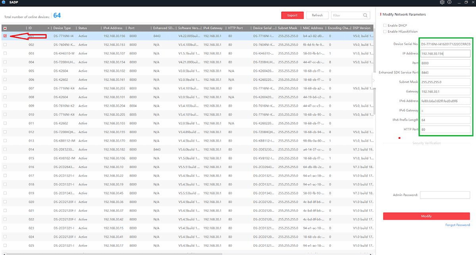476x255 pixels.
Task: Enable DHCP checkbox
Action: pos(385,25)
